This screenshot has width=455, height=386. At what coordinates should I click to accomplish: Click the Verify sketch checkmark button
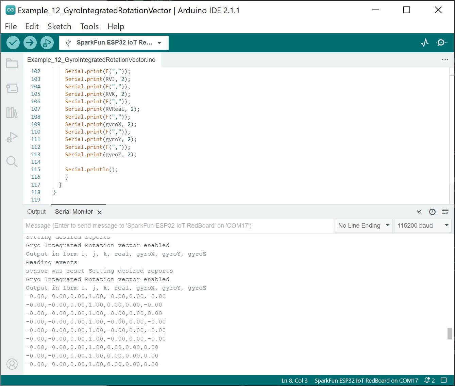pyautogui.click(x=13, y=43)
